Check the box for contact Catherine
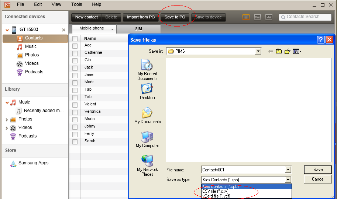The image size is (337, 199). point(75,53)
